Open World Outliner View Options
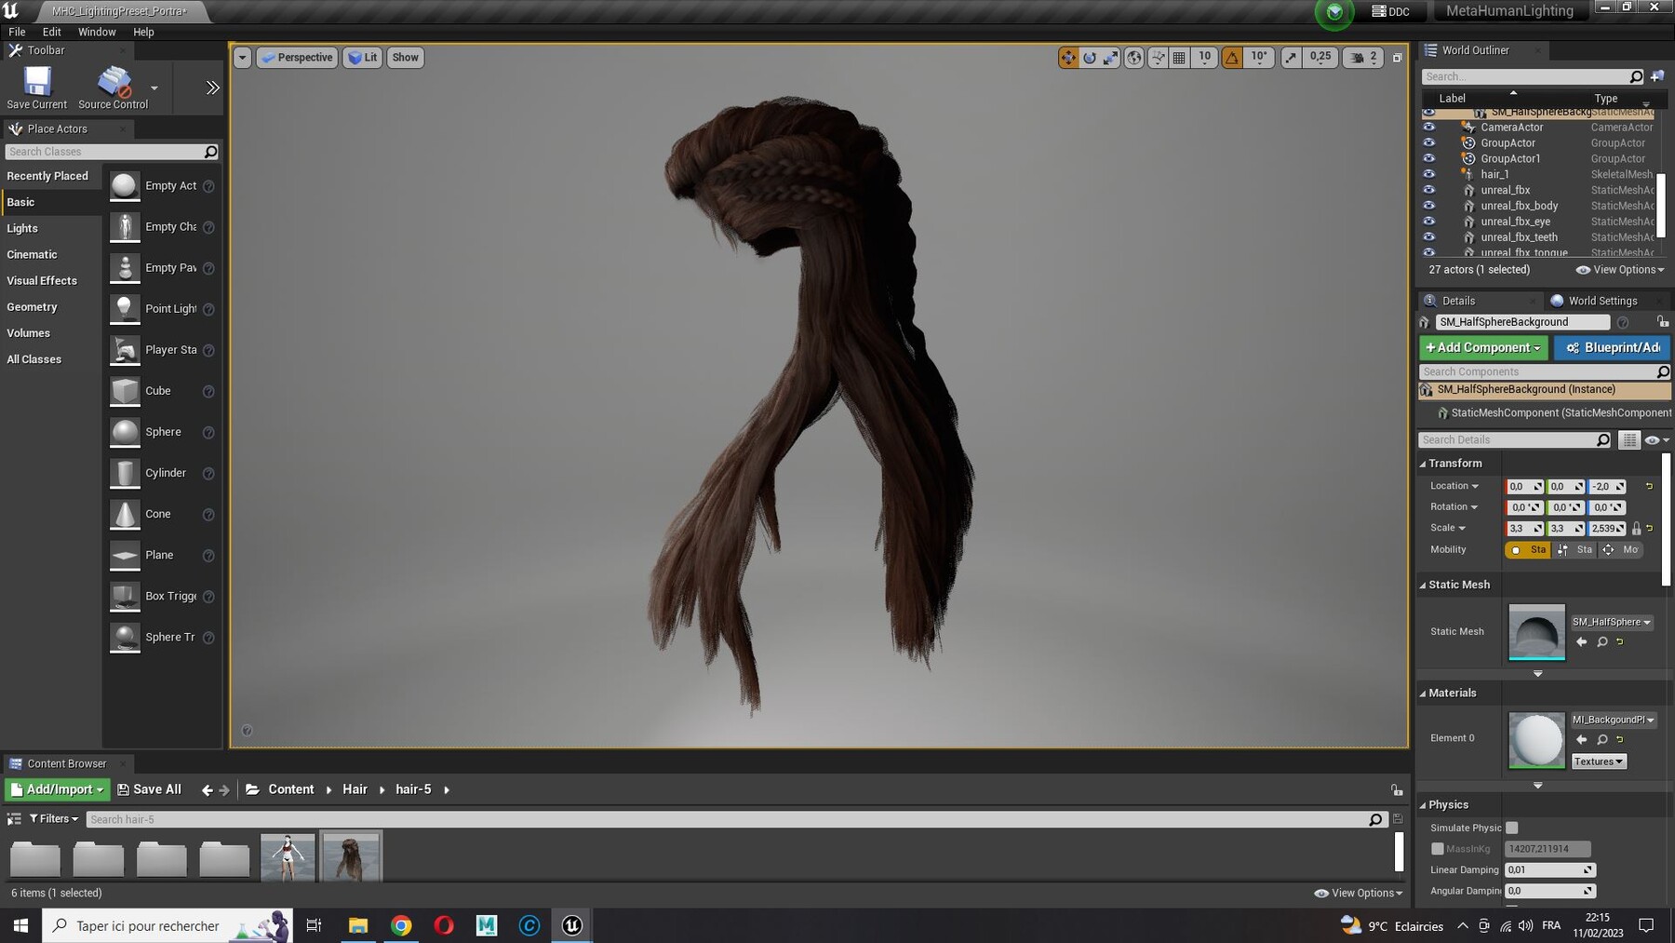The height and width of the screenshot is (943, 1675). 1619,270
